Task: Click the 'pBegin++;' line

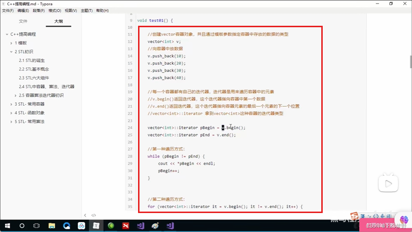Action: tap(169, 171)
